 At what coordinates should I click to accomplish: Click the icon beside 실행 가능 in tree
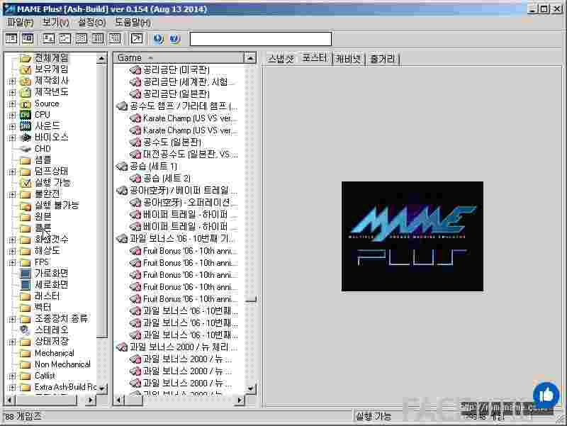pyautogui.click(x=26, y=183)
